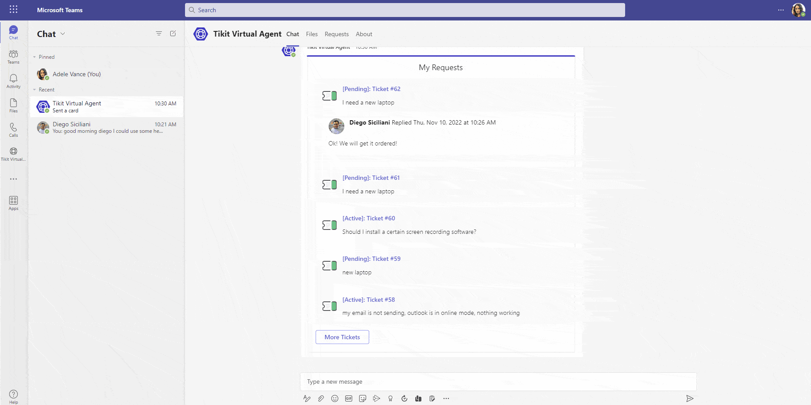
Task: Click the Type a new message field
Action: tap(498, 381)
